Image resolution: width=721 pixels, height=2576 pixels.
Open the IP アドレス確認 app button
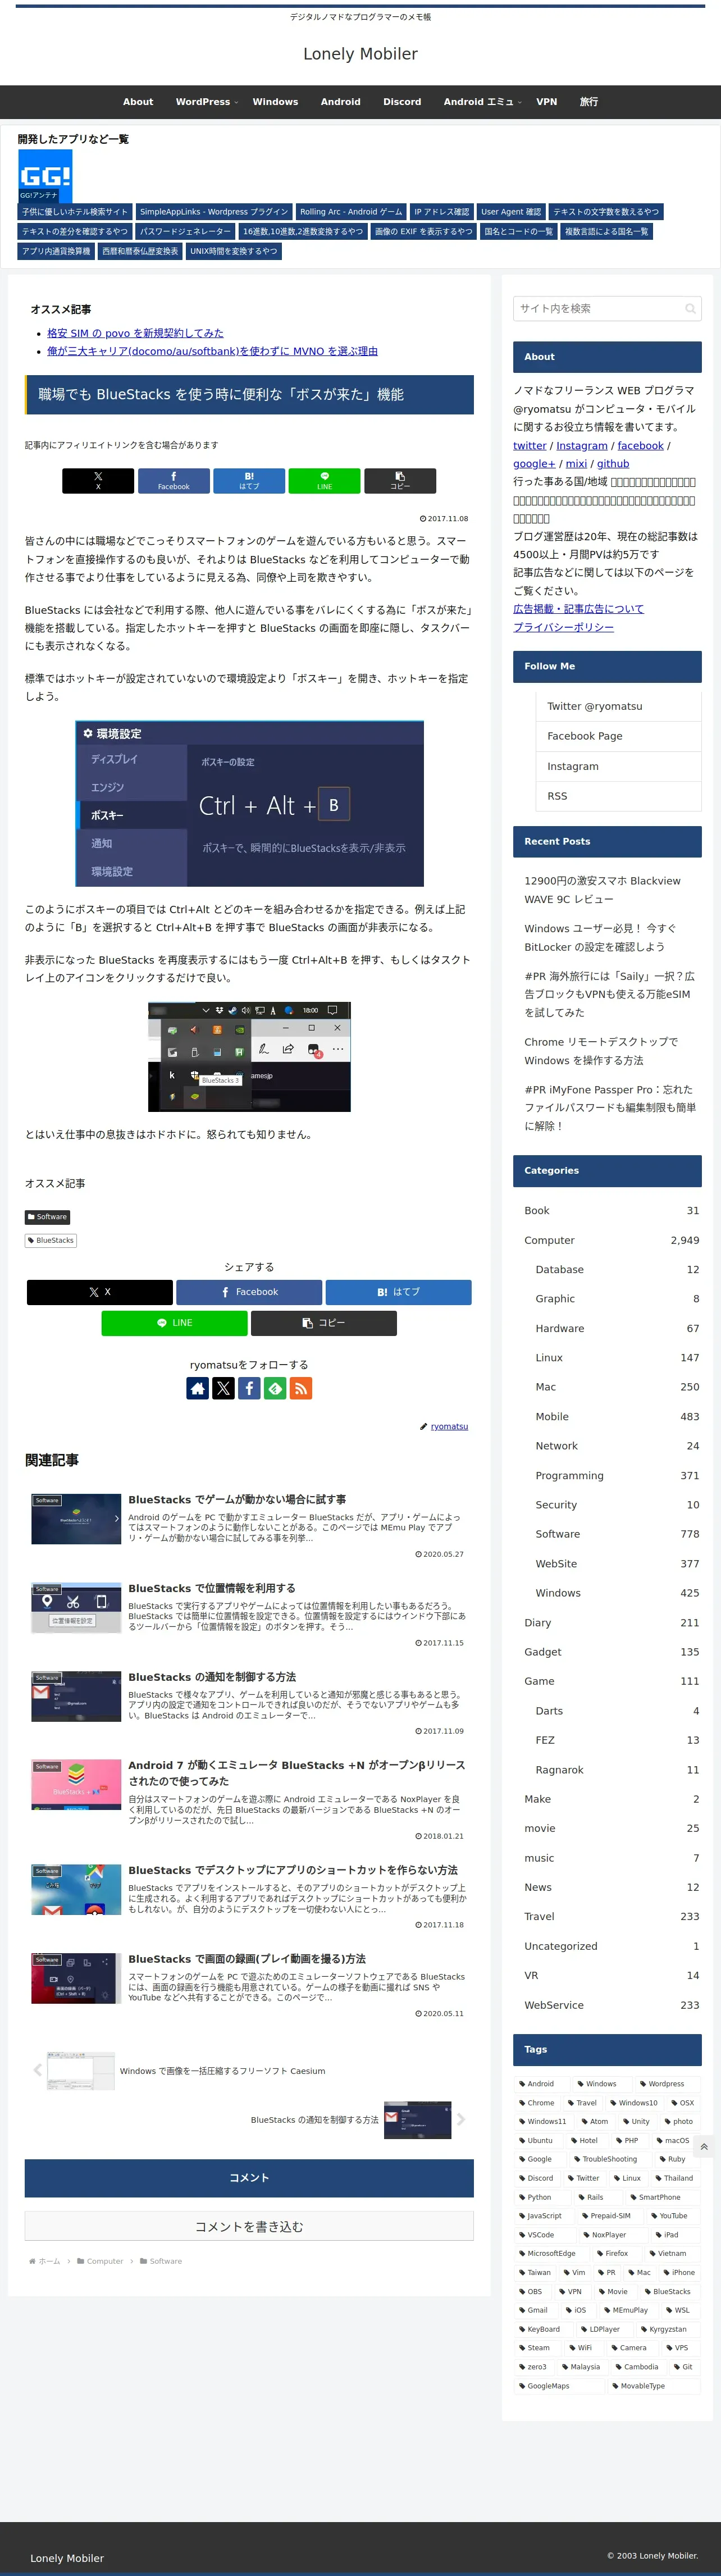[441, 212]
